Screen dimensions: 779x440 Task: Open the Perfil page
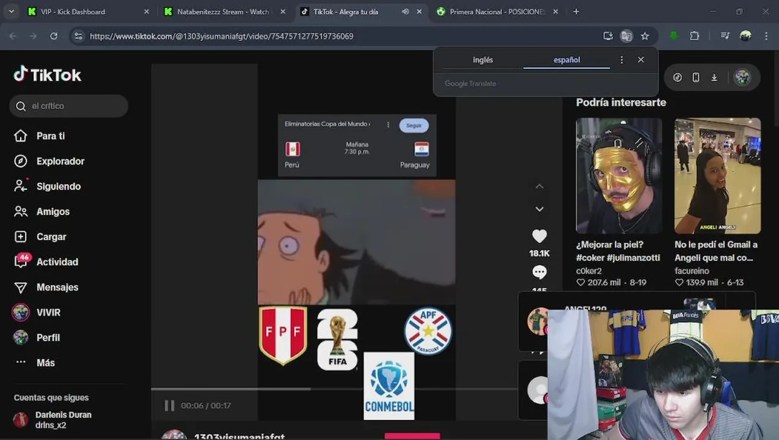coord(37,337)
